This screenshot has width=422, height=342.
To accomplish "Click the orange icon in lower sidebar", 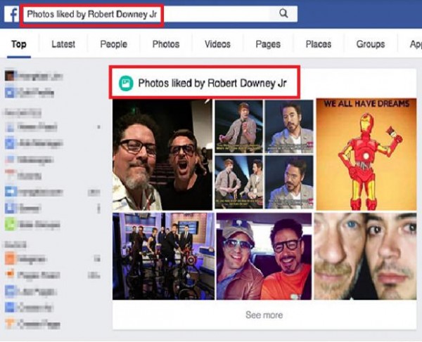I will [x=10, y=258].
